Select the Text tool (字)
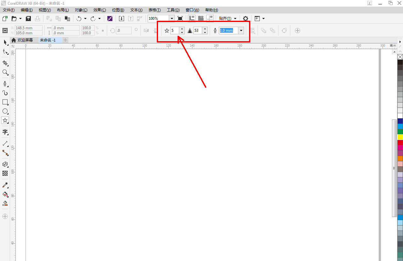 5,132
